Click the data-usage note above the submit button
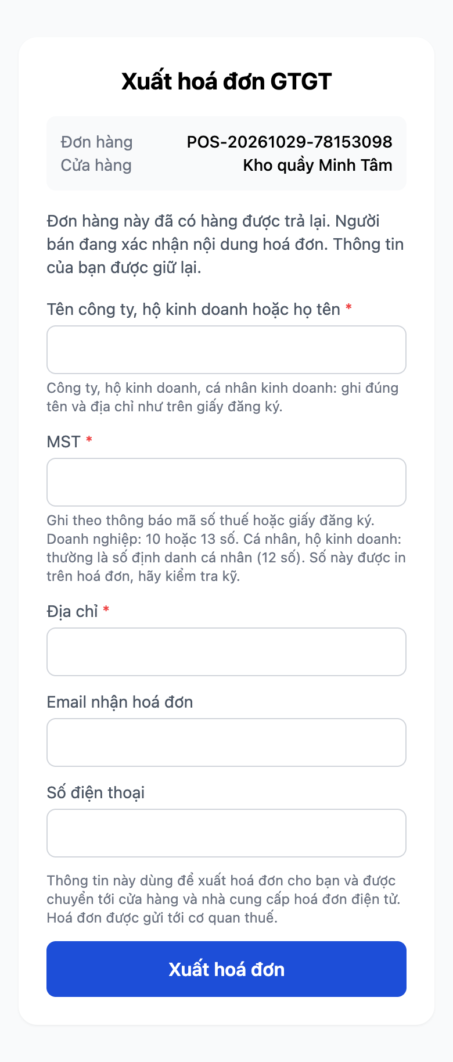 [x=224, y=899]
